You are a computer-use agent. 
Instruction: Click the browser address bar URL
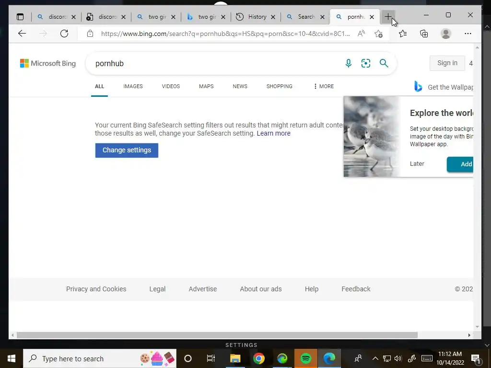[x=225, y=34]
